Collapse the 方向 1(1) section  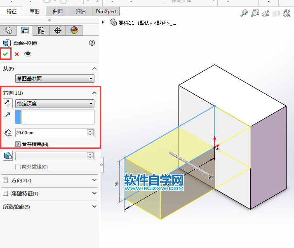click(94, 93)
